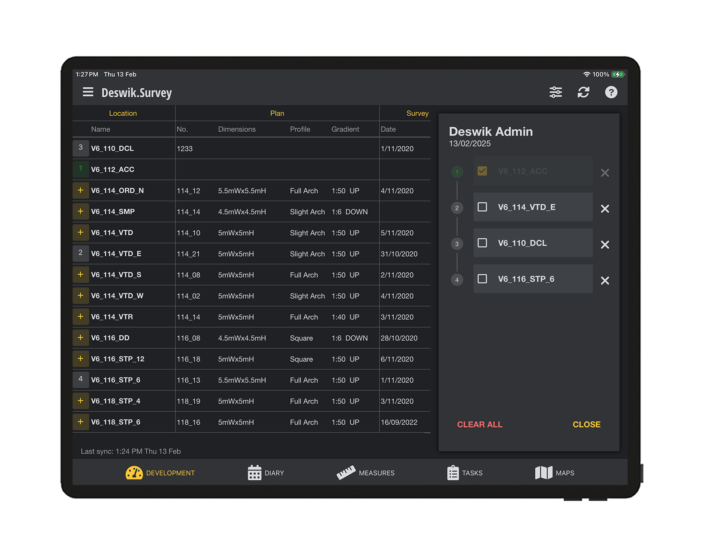Select the V6_114_SMP location name

pyautogui.click(x=113, y=211)
